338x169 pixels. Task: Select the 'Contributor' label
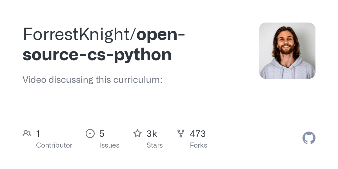[x=54, y=145]
